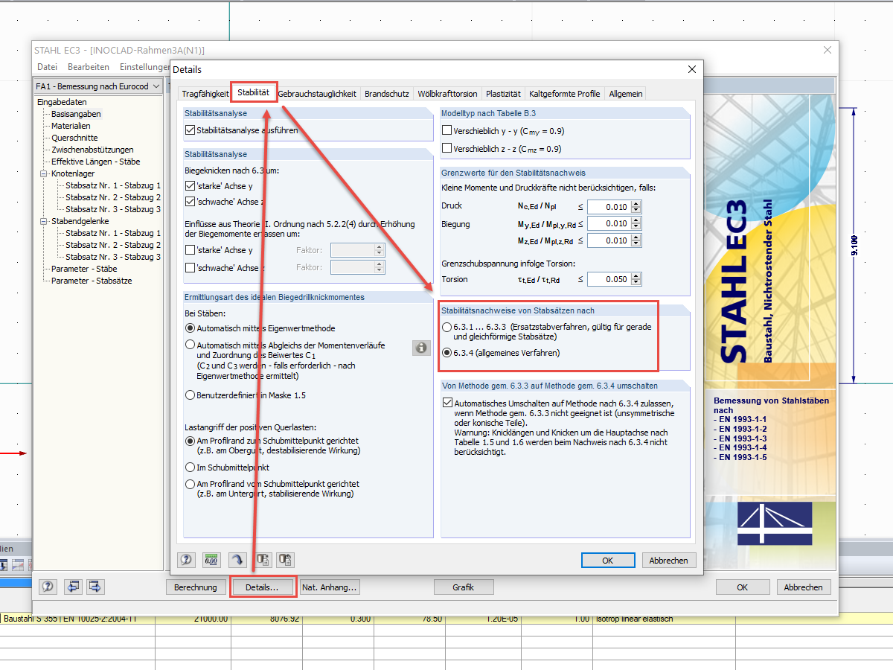Screen dimensions: 893x670
Task: Switch to Stabilität tab
Action: coord(253,92)
